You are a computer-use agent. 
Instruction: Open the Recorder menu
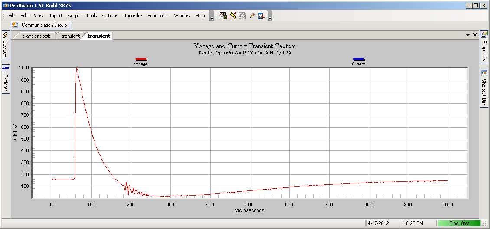tap(133, 16)
